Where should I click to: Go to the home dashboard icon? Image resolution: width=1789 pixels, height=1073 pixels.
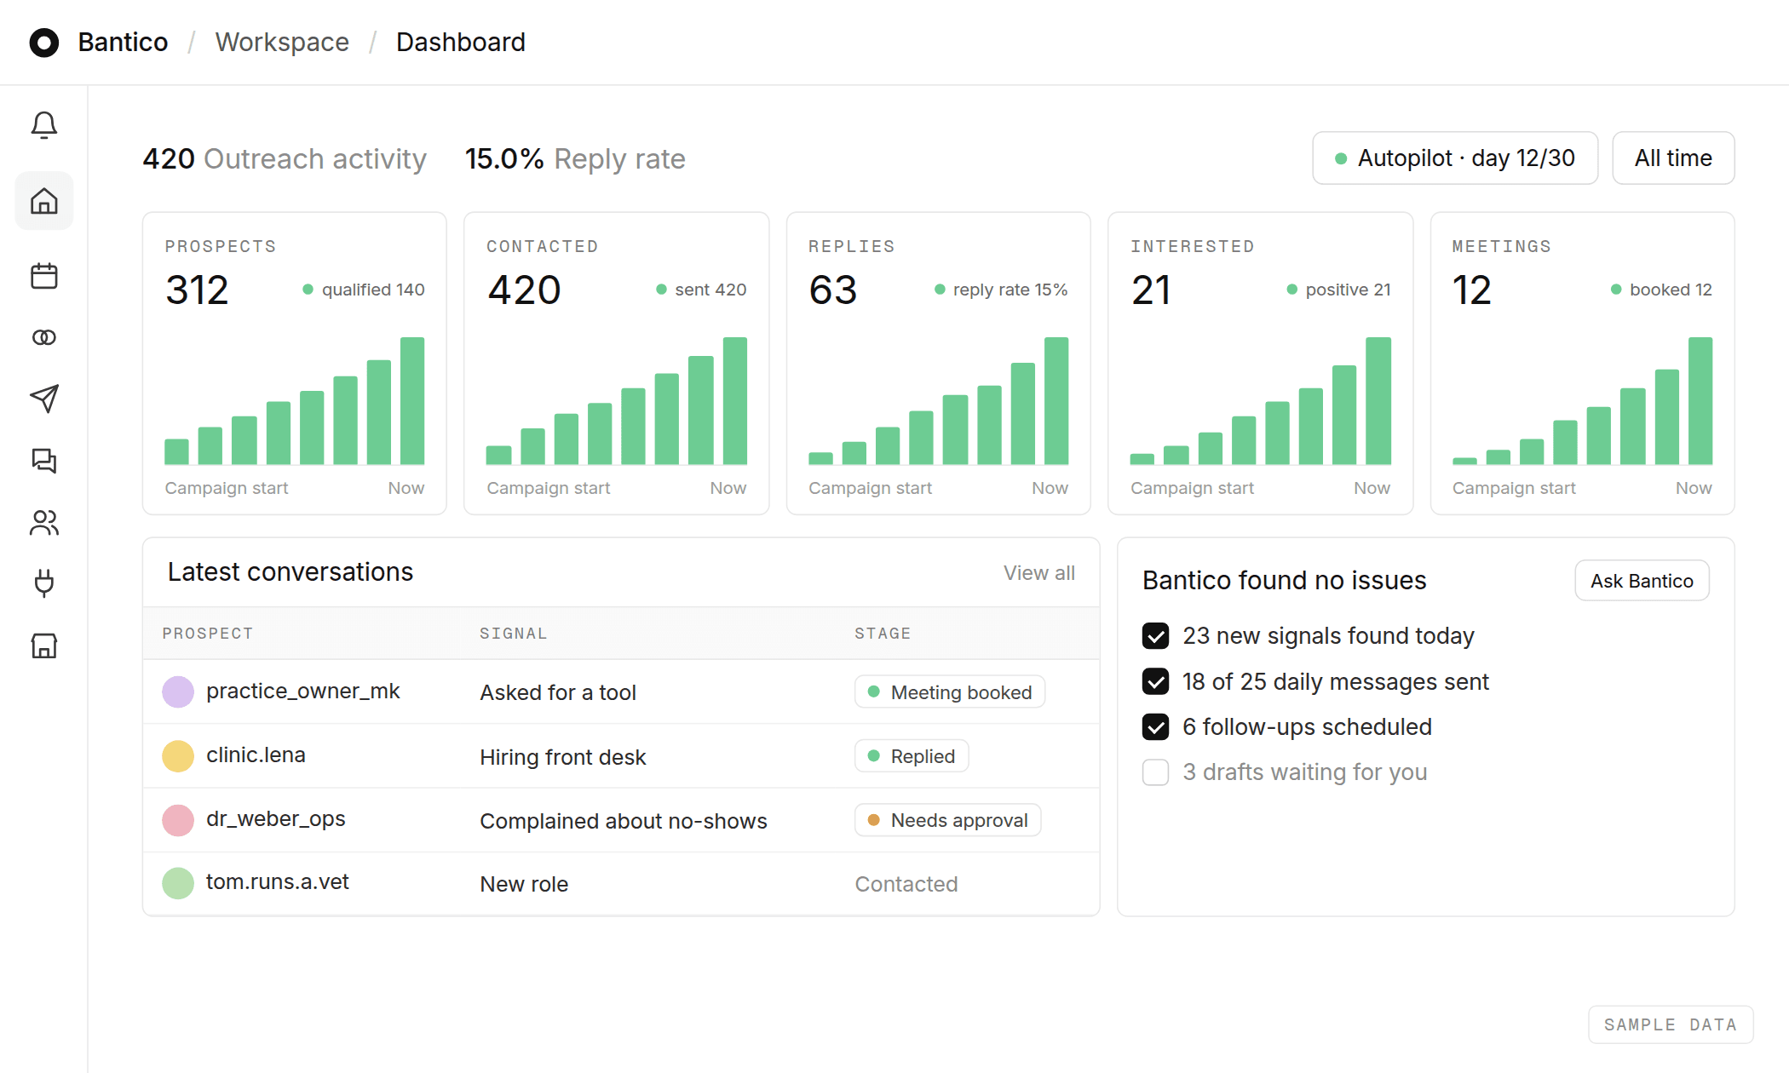[44, 201]
